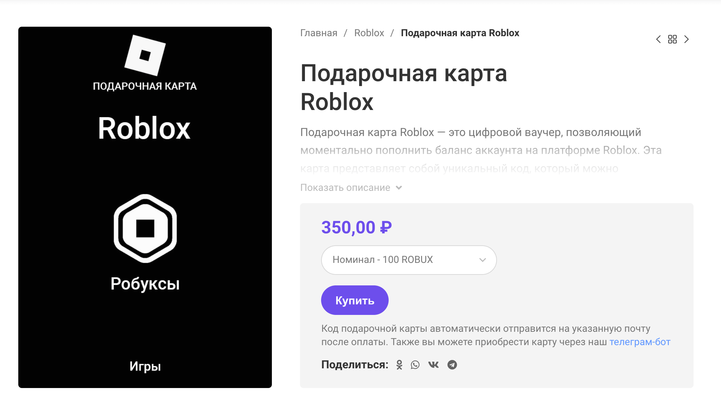Go to the previous product arrow
Viewport: 721px width, 407px height.
coord(658,39)
